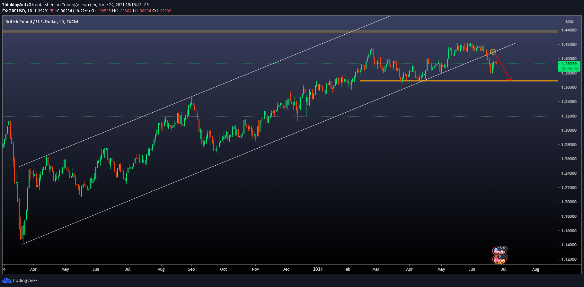584x287 pixels.
Task: Click the 1.18000 price axis label
Action: [x=569, y=216]
